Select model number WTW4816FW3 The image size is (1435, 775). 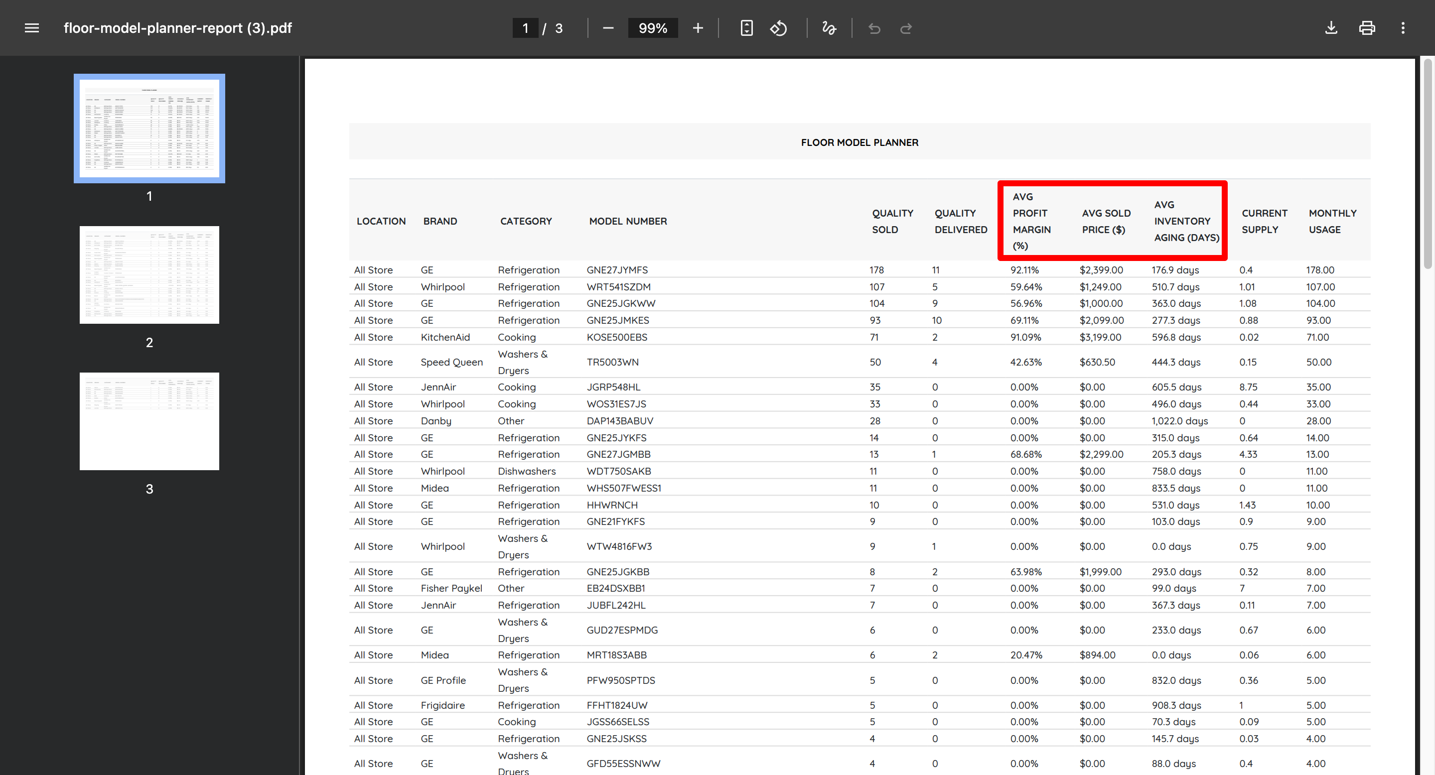point(619,547)
